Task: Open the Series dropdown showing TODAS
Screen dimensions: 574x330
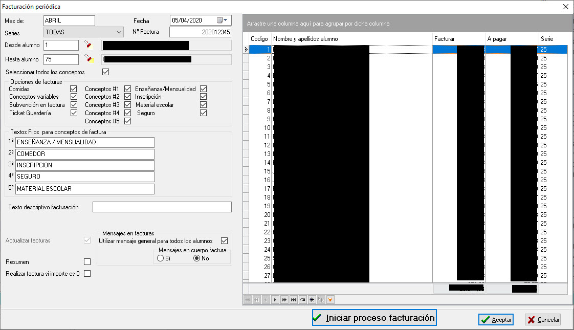Action: (x=83, y=32)
